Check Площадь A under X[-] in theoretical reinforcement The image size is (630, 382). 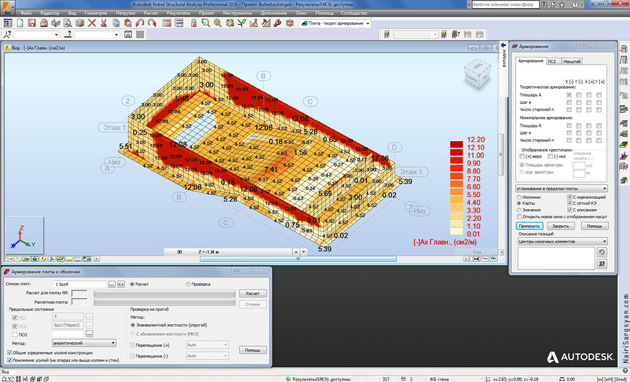569,95
